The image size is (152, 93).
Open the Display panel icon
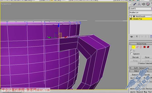[x=148, y=4]
